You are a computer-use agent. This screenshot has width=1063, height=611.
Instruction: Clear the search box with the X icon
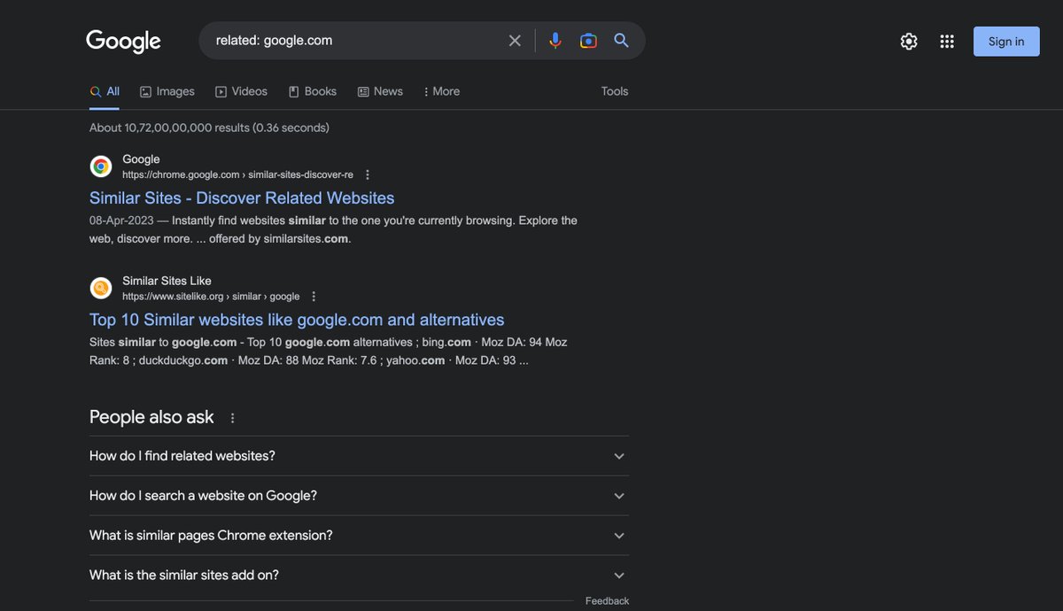pyautogui.click(x=515, y=41)
